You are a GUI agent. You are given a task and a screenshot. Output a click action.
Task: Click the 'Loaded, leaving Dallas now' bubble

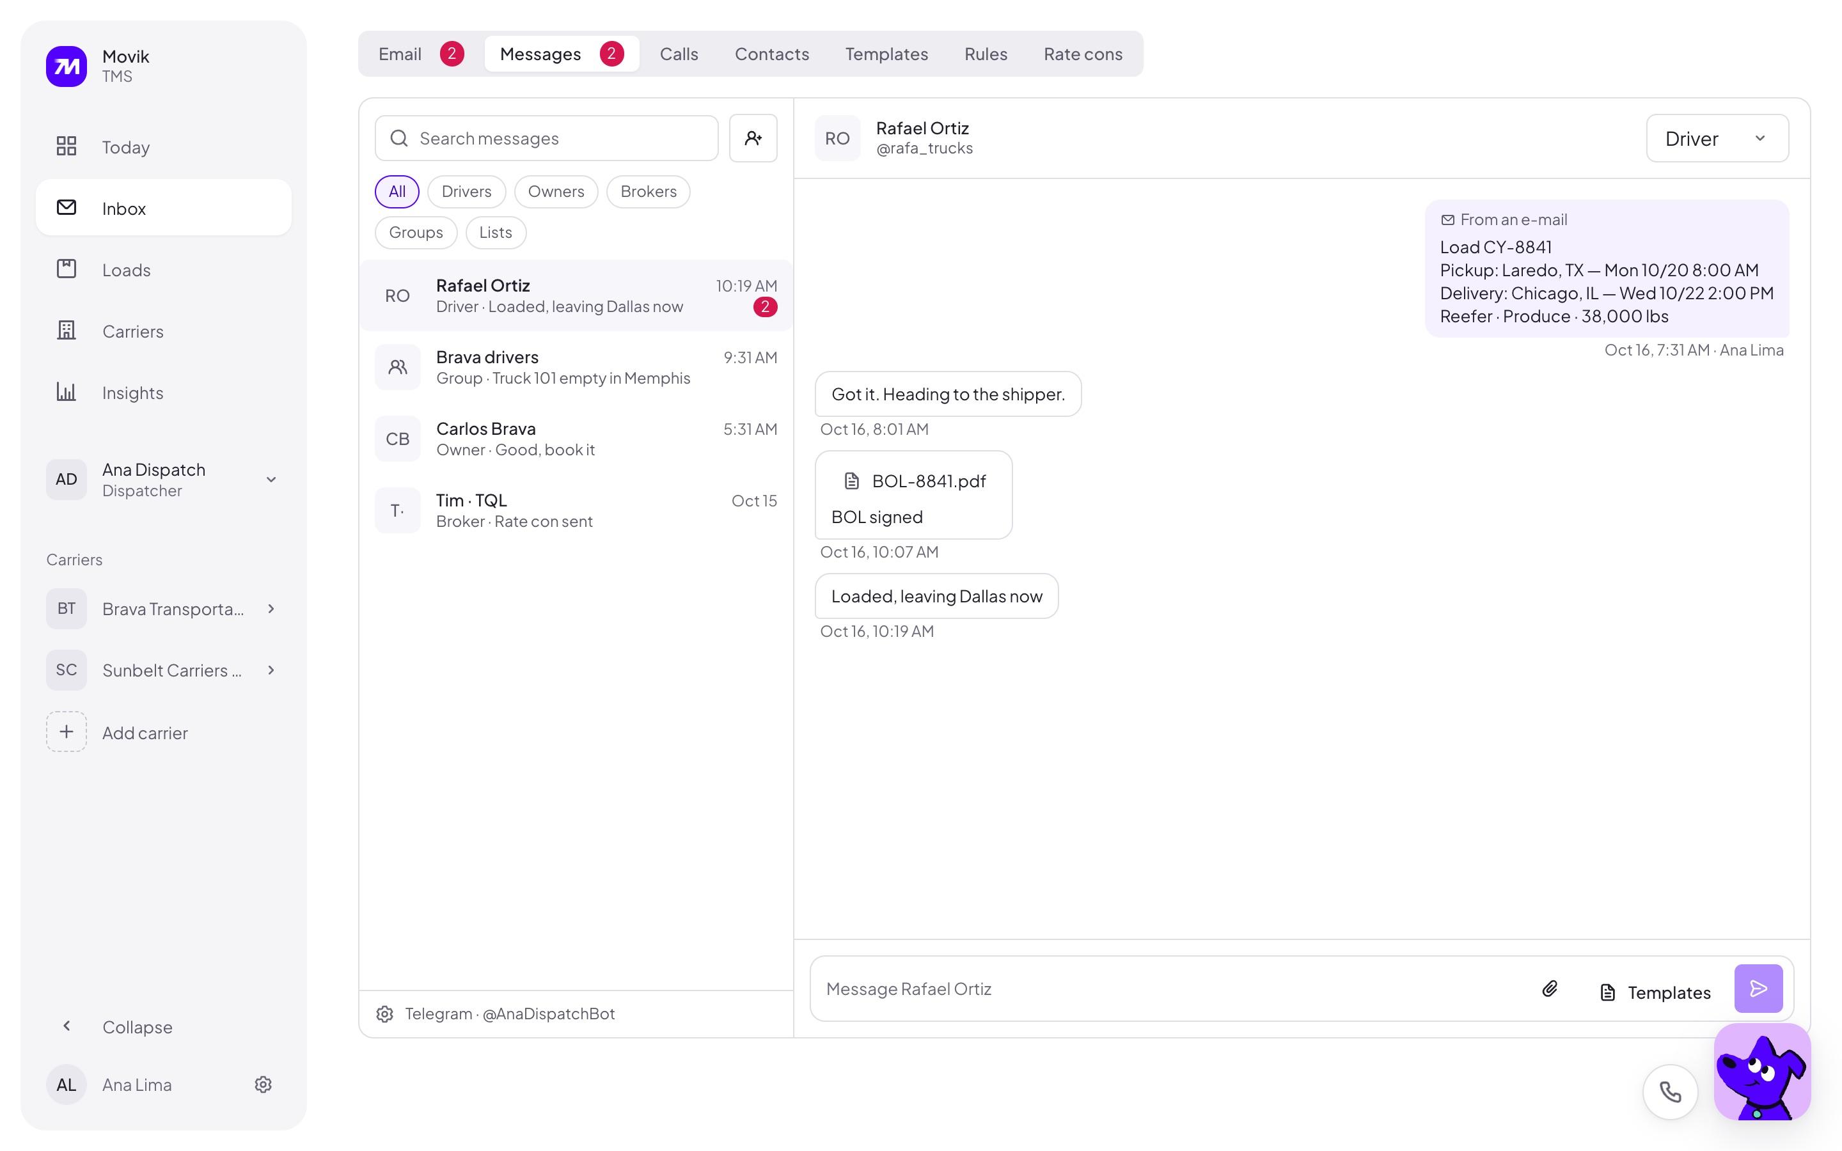936,596
